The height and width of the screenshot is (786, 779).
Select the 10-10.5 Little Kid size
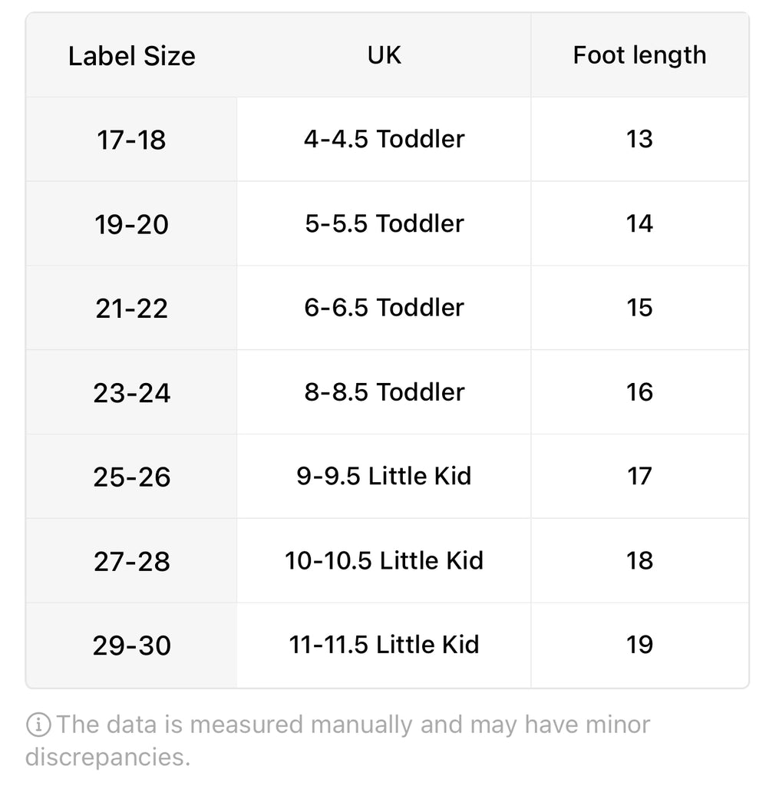384,560
